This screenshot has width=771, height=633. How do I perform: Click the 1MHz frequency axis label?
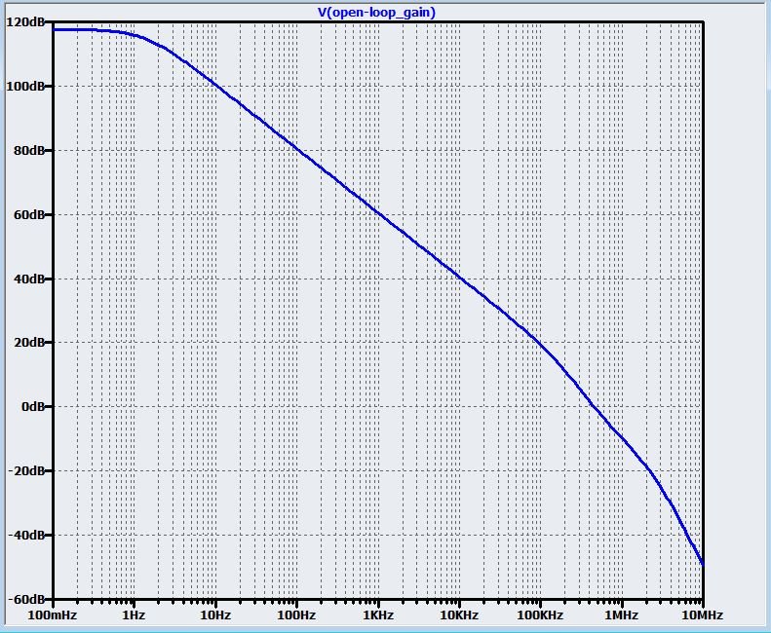pyautogui.click(x=622, y=614)
